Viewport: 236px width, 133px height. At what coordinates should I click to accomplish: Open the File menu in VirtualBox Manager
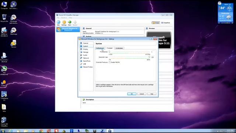(x=58, y=18)
